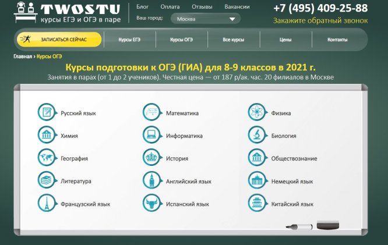
Task: Open the Вакансии link
Action: tap(237, 7)
